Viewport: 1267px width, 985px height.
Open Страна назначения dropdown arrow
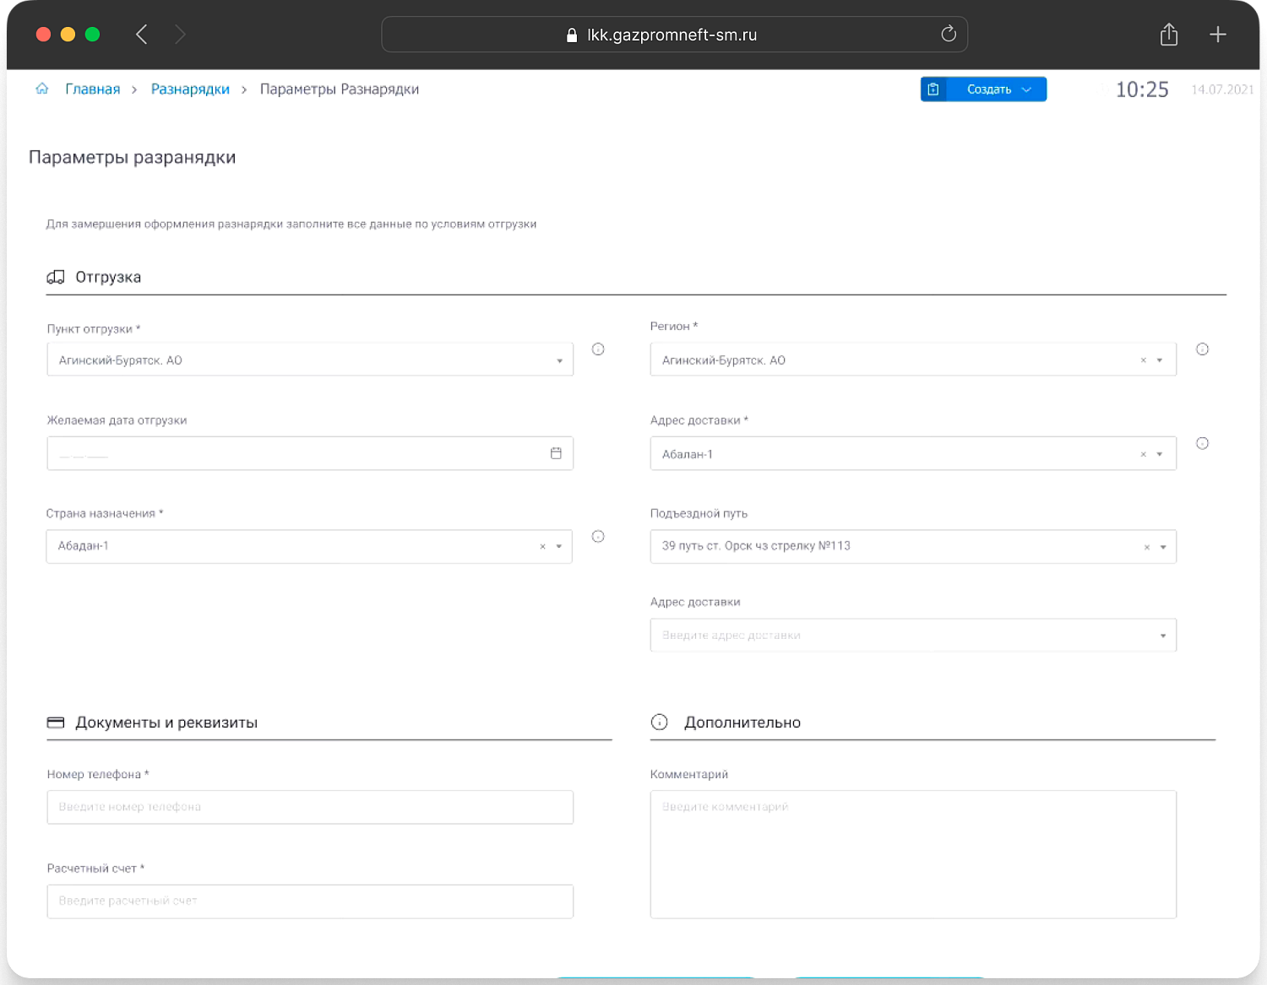click(x=559, y=546)
